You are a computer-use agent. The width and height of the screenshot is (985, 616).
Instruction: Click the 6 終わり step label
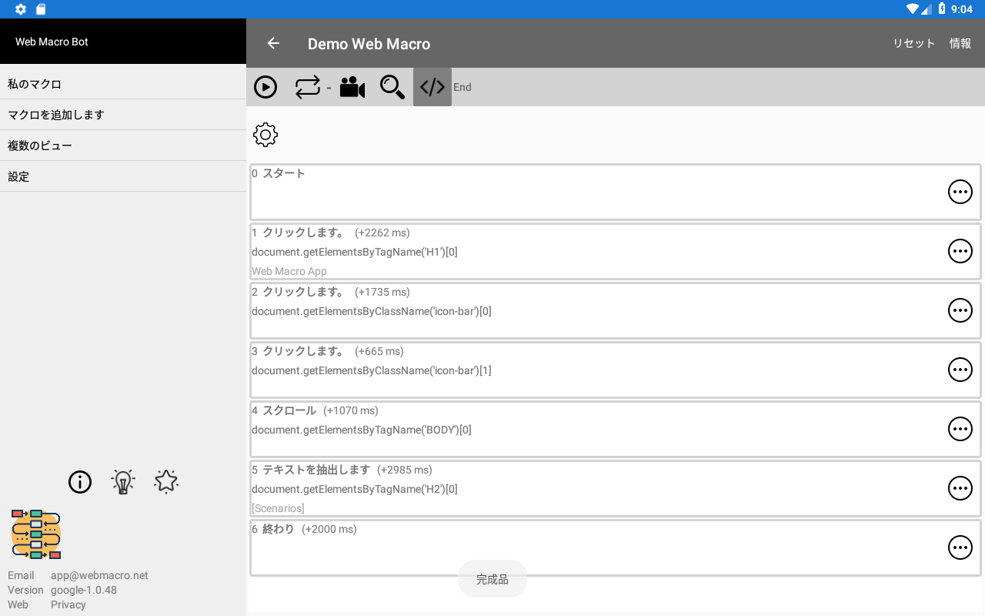point(273,529)
